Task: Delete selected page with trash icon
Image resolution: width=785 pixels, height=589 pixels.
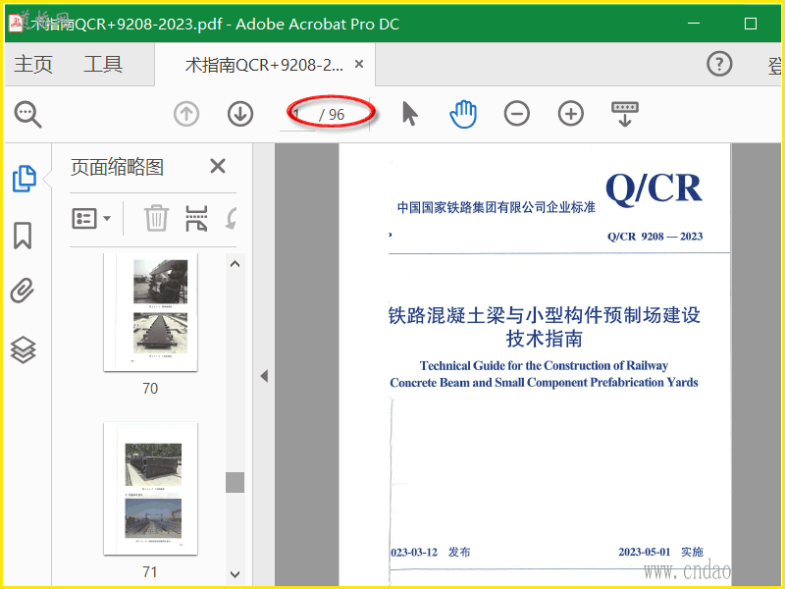Action: (x=156, y=218)
